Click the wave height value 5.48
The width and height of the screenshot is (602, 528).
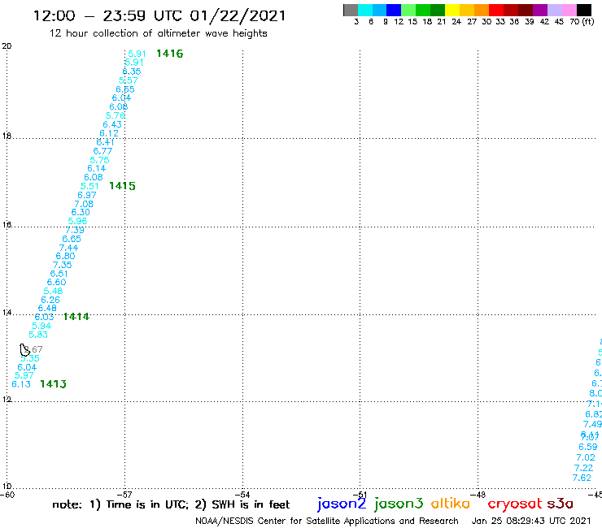pyautogui.click(x=53, y=291)
